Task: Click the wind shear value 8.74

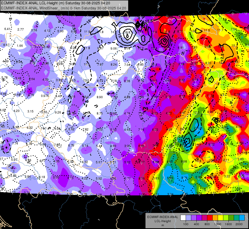Action: [x=184, y=178]
